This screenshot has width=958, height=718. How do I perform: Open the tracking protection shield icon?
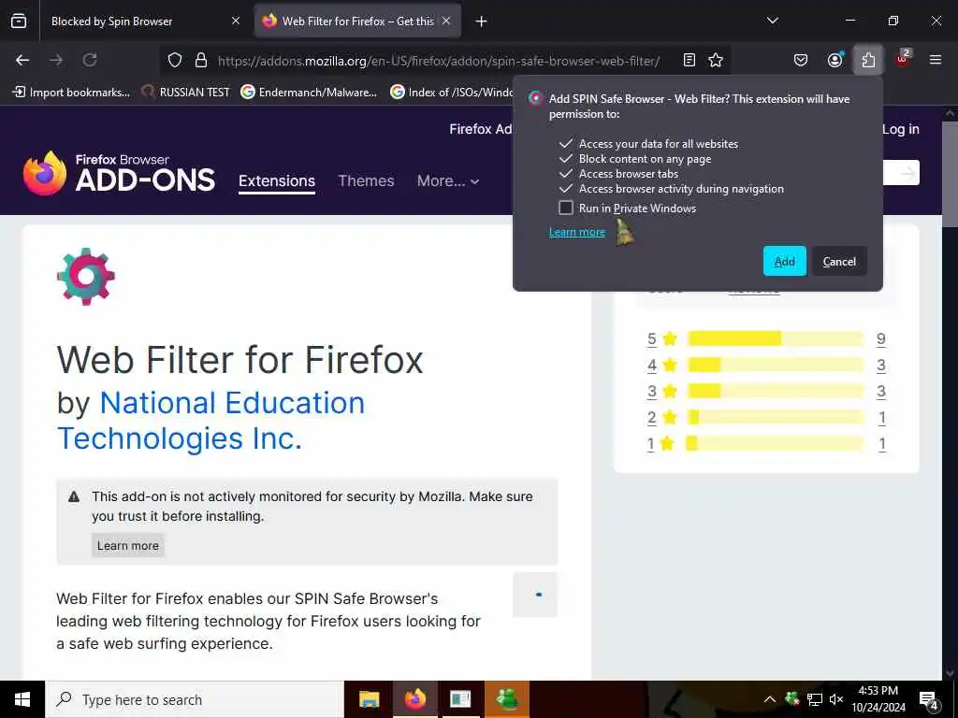[175, 60]
